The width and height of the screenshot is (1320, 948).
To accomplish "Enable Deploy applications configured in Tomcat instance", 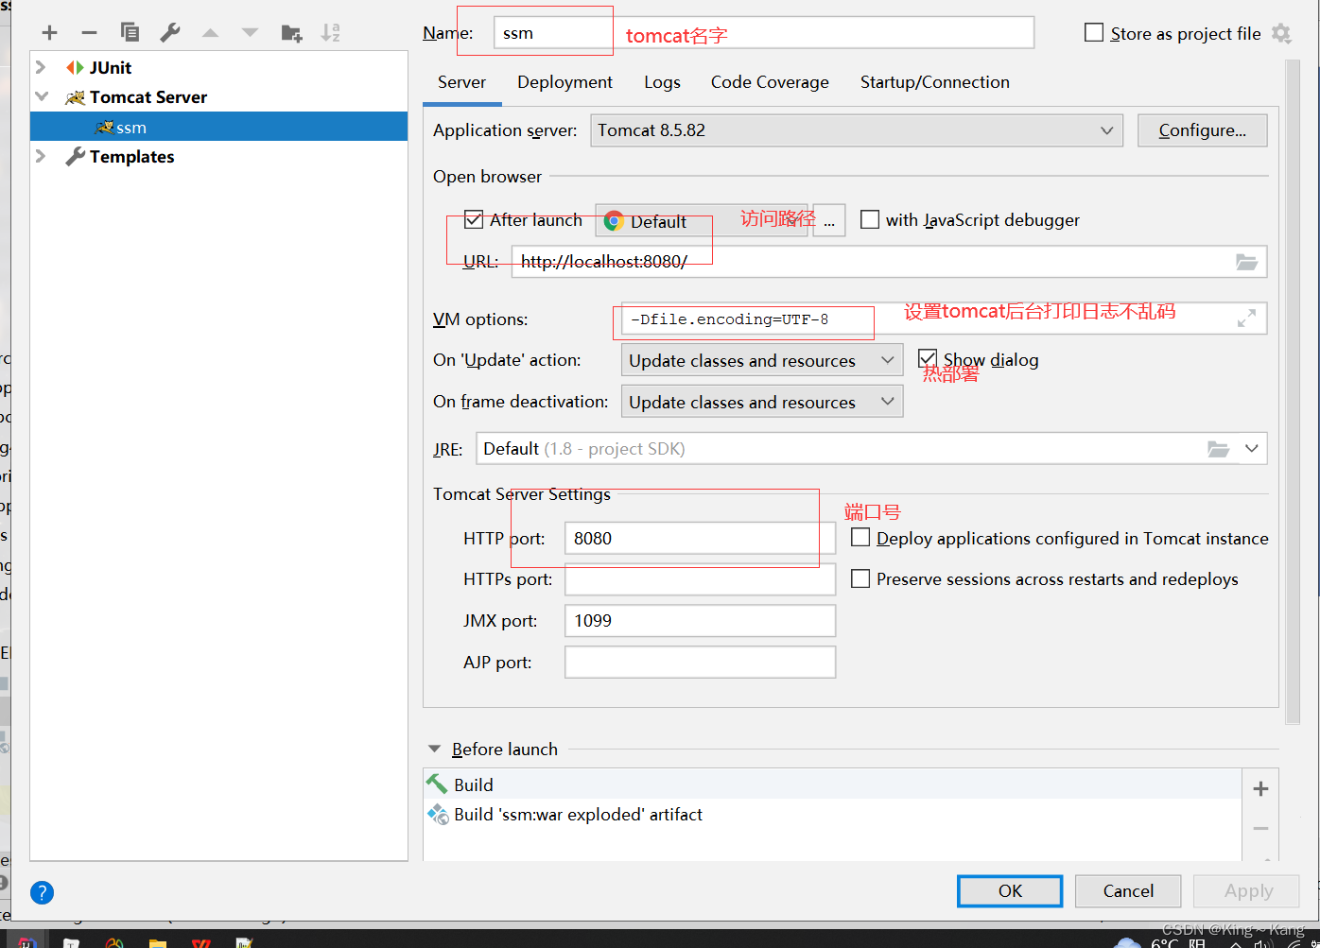I will tap(860, 537).
